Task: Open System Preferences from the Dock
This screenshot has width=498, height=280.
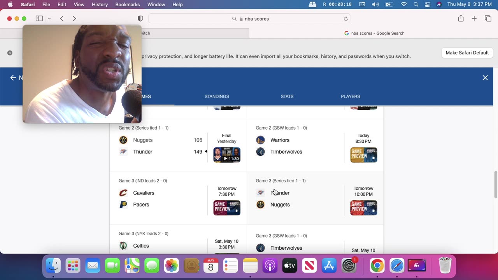Action: (x=349, y=266)
